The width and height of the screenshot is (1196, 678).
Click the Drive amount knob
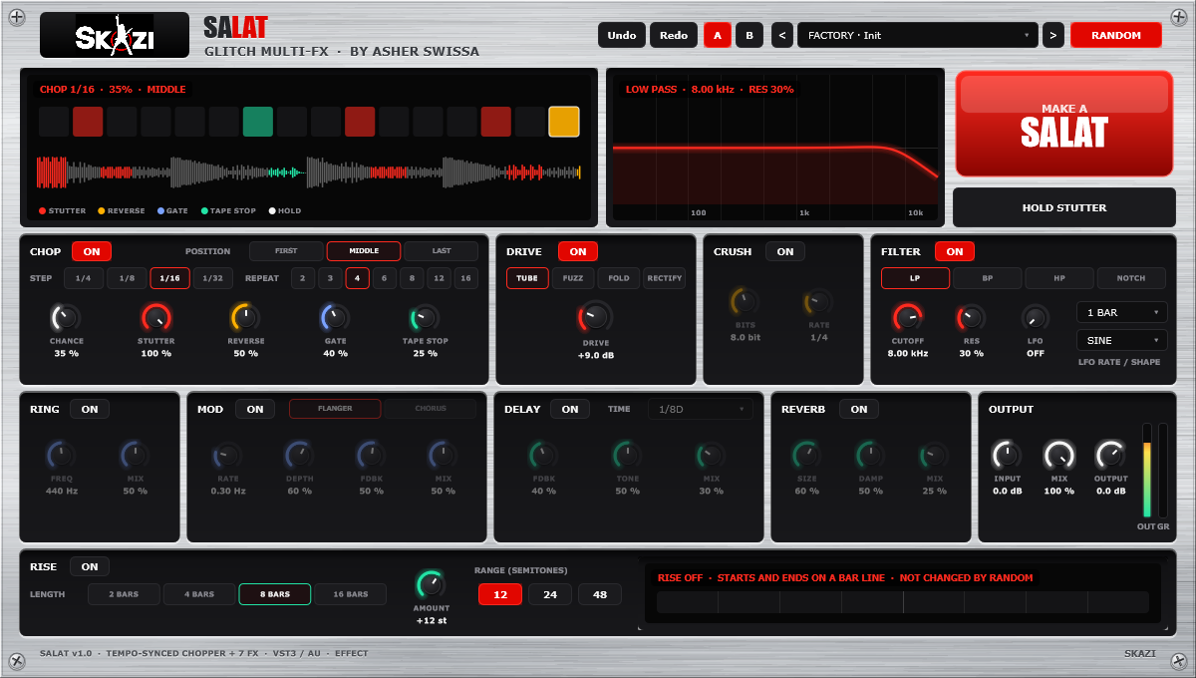point(595,318)
